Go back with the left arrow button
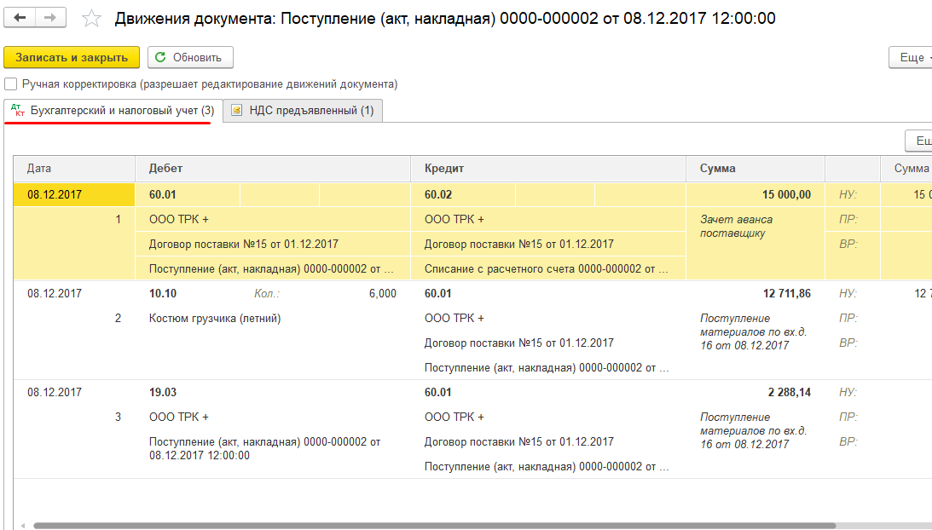The image size is (932, 530). pyautogui.click(x=20, y=18)
